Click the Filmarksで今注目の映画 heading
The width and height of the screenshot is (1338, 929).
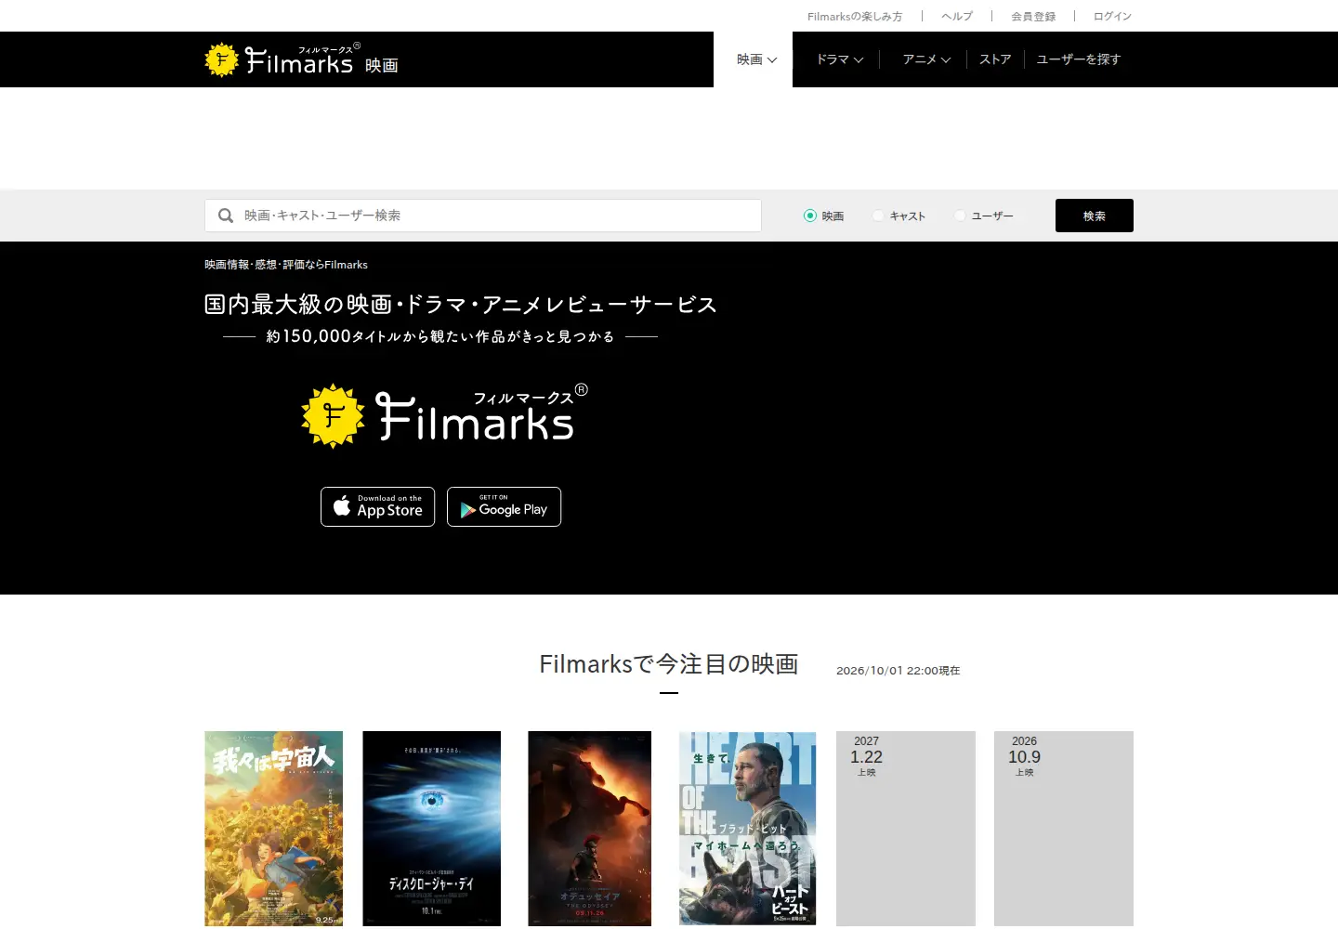pos(669,664)
